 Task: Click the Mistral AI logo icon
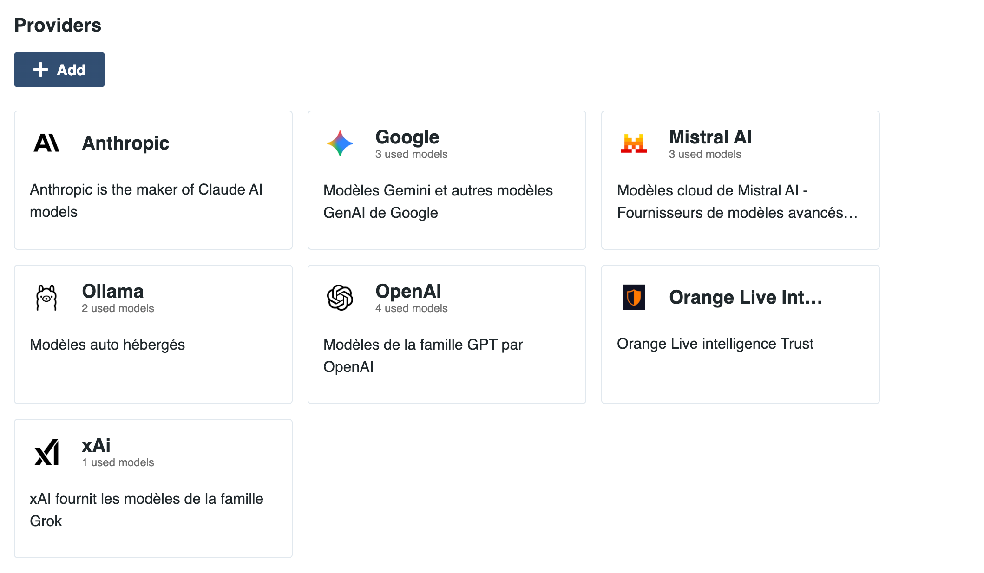coord(634,143)
